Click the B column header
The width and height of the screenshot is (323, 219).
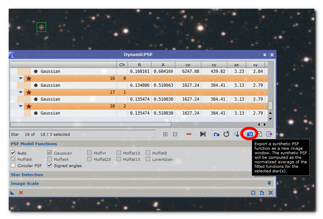(x=139, y=65)
